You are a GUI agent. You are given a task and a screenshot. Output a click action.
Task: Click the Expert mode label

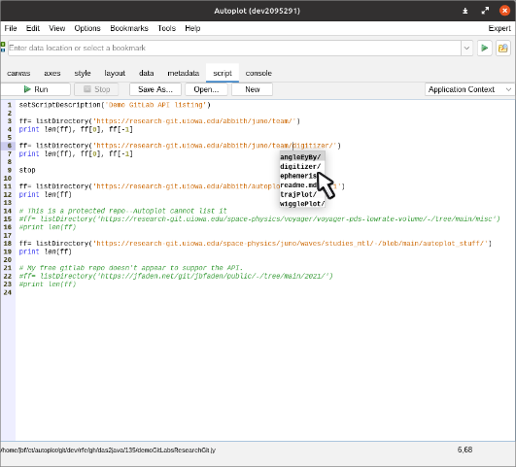pos(499,28)
